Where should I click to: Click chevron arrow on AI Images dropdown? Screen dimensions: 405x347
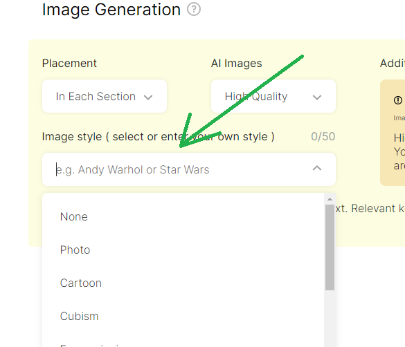317,97
